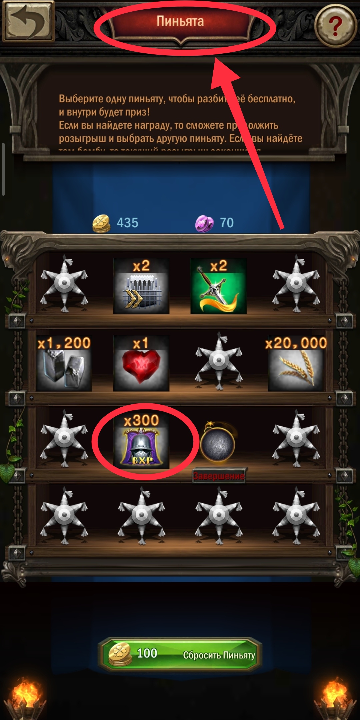Select the x300 EXP helmet reward
The height and width of the screenshot is (720, 360).
tap(141, 441)
